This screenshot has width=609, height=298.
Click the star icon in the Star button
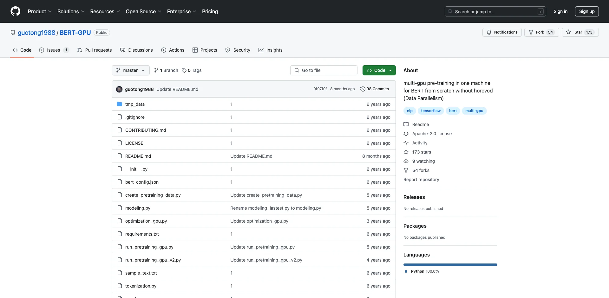click(x=568, y=32)
